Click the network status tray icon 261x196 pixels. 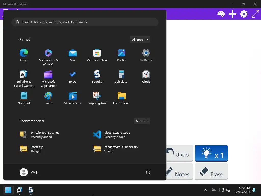tap(221, 190)
